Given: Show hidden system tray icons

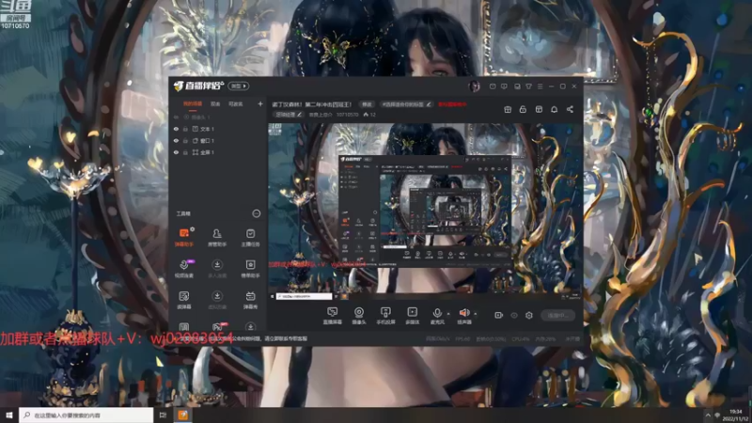Looking at the screenshot, I should (708, 415).
